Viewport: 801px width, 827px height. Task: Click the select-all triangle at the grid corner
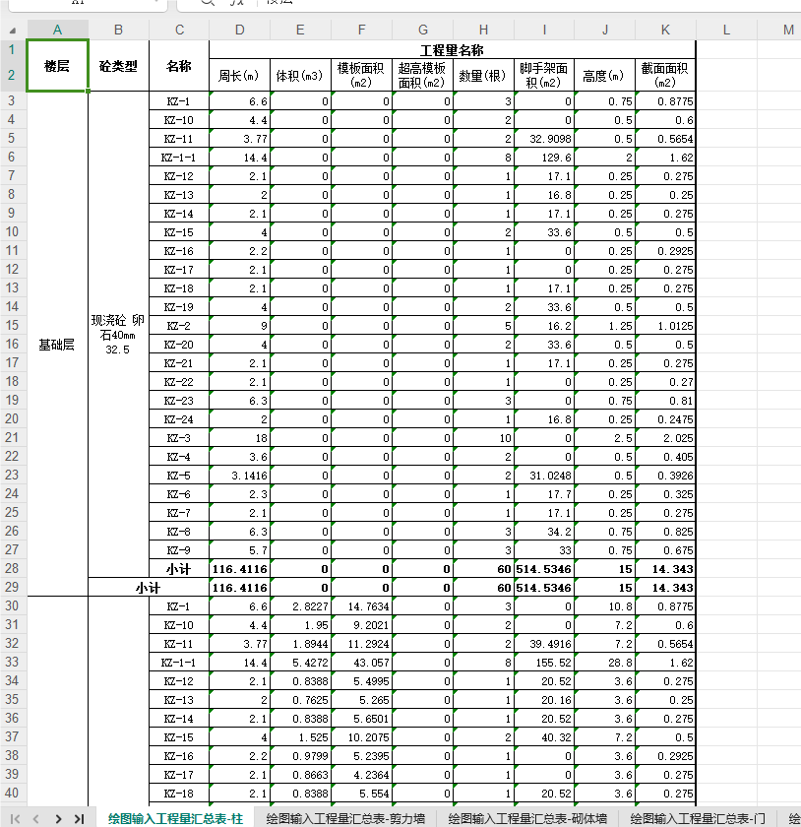(x=13, y=31)
